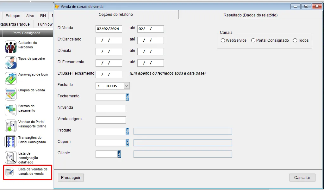Open Cadastro de Parceiros icon
The height and width of the screenshot is (190, 324).
tap(10, 47)
